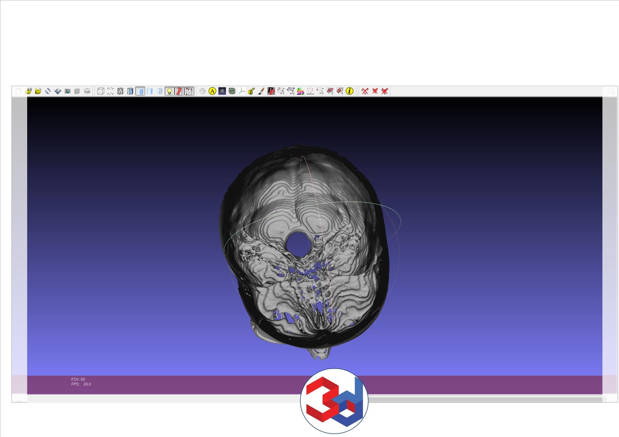Open the rainbow bunny quality mapper
Image resolution: width=619 pixels, height=437 pixels.
pos(300,91)
